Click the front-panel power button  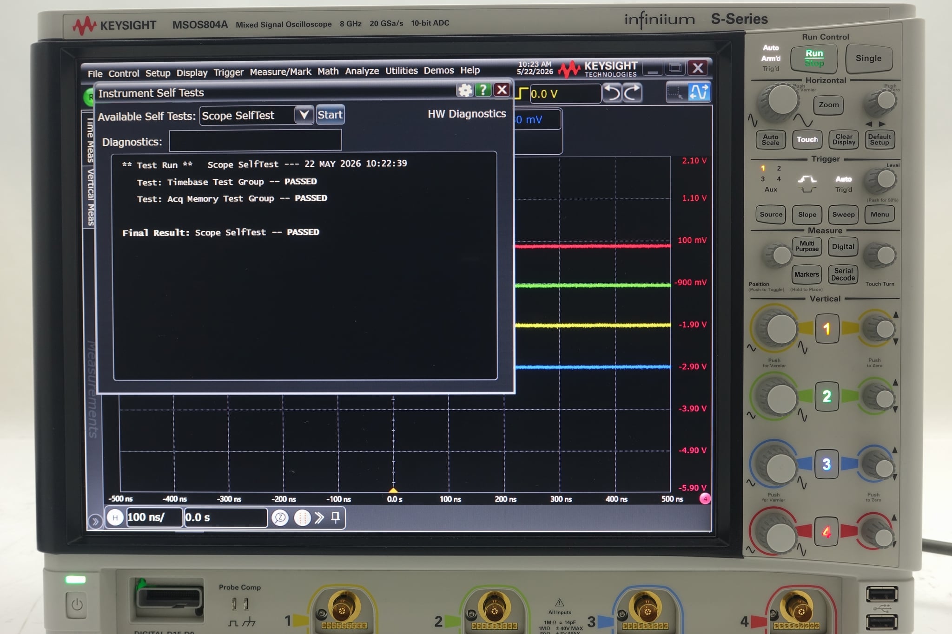pos(77,605)
